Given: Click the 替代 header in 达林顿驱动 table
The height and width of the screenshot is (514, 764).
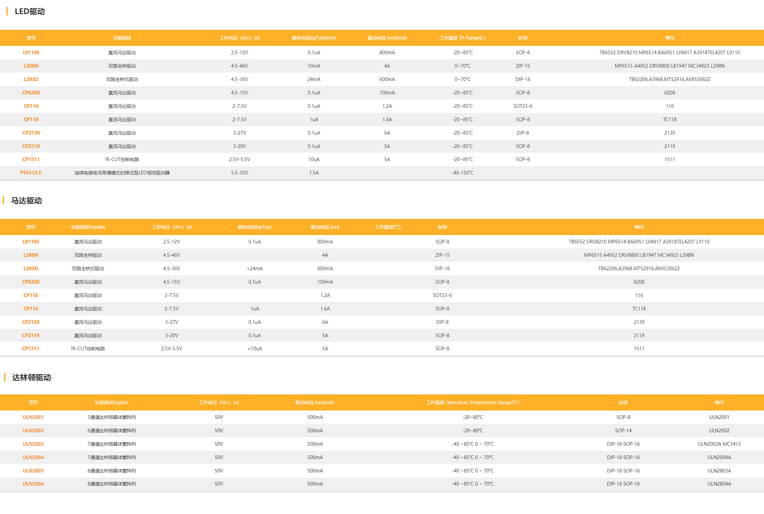Looking at the screenshot, I should [x=719, y=402].
